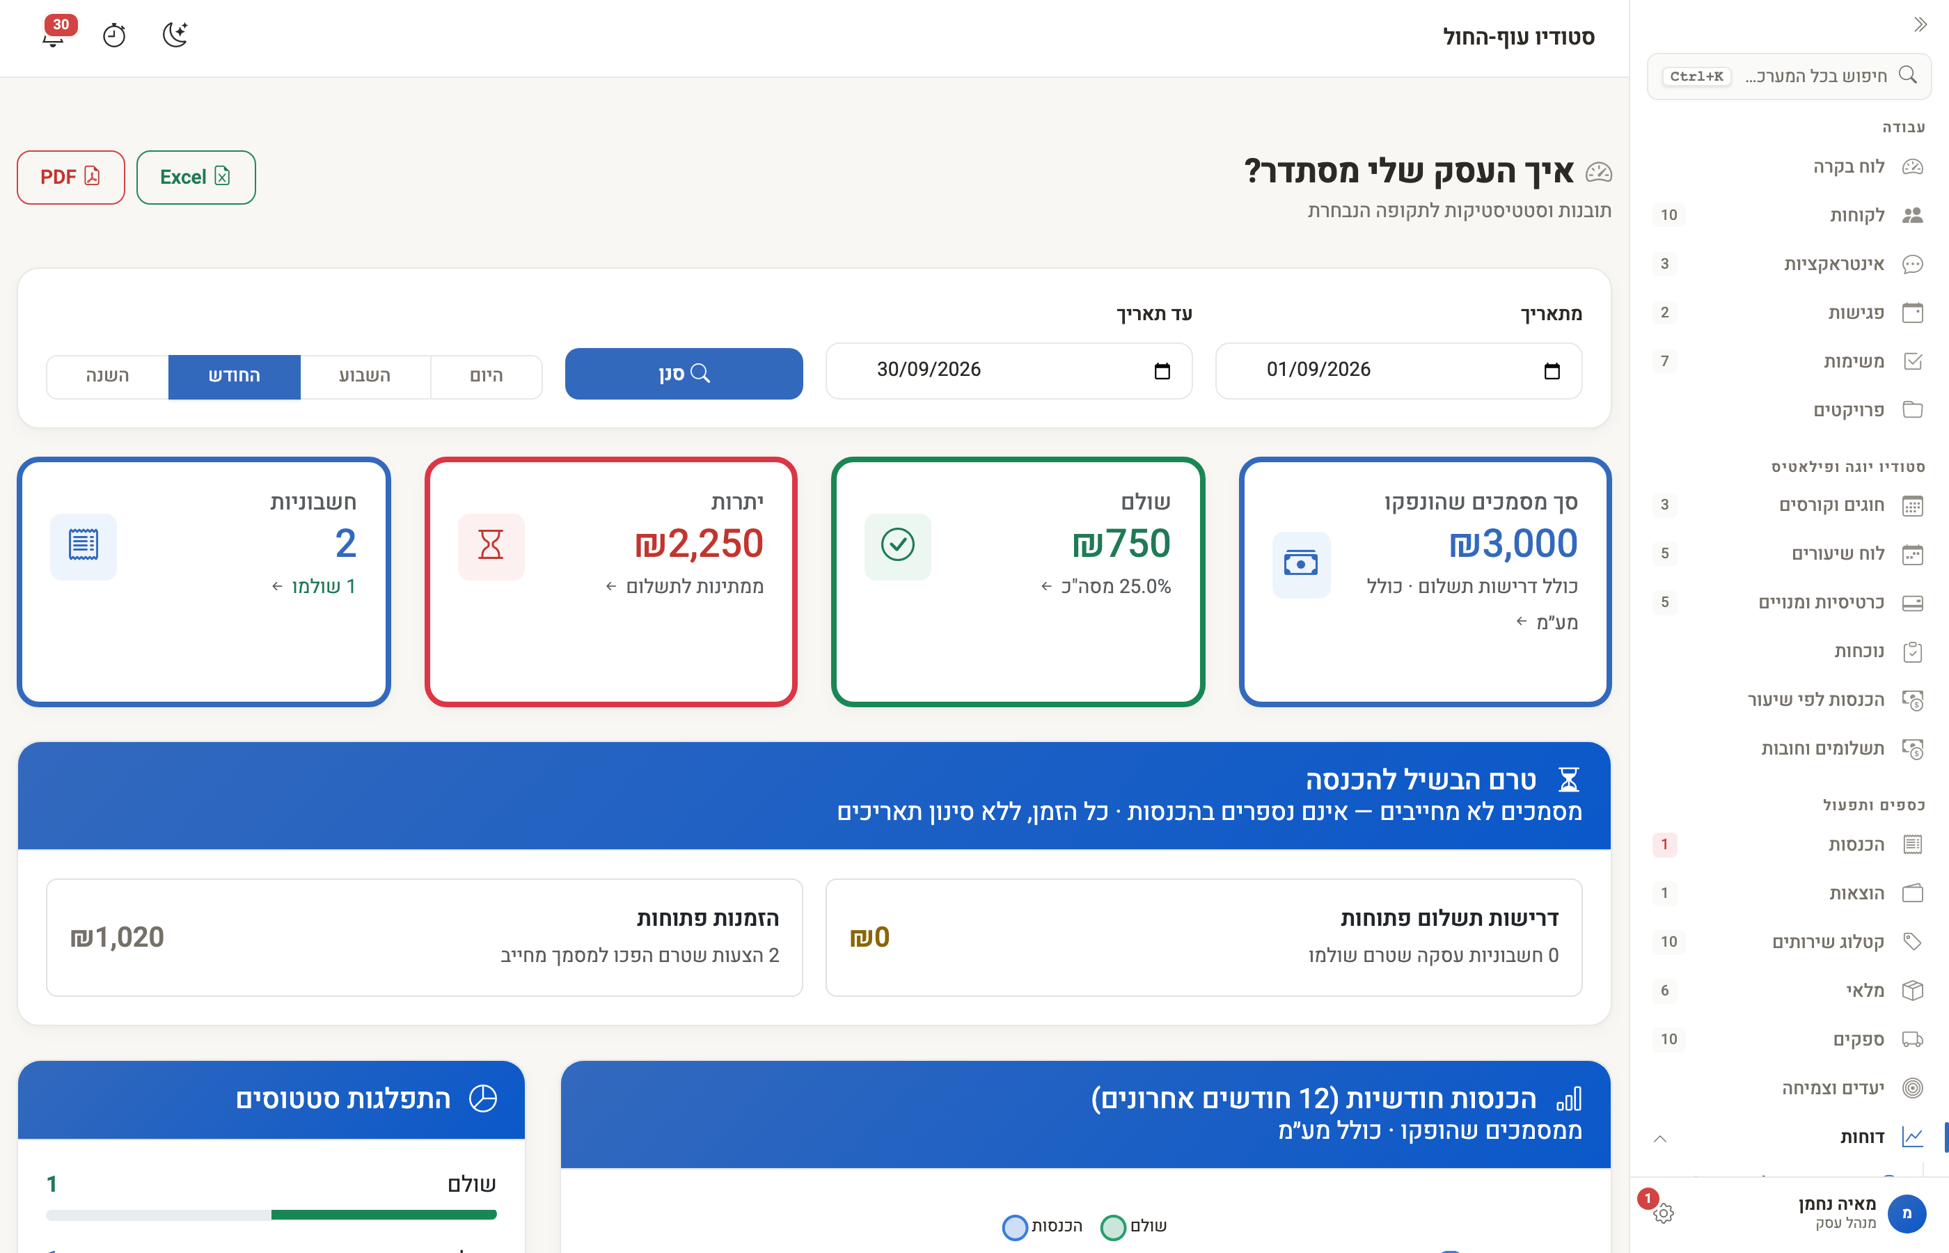
Task: Collapse the דוחות section chevron
Action: (x=1660, y=1138)
